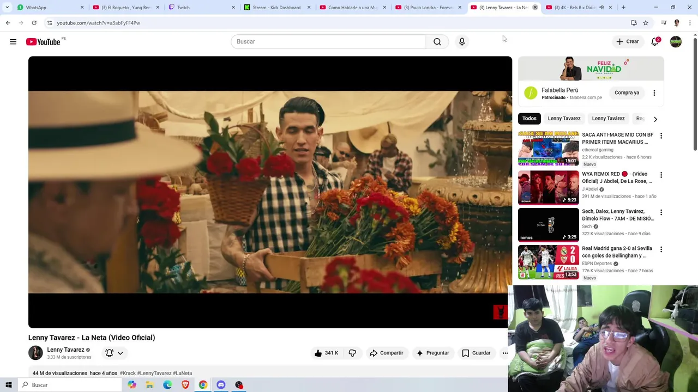Image resolution: width=698 pixels, height=392 pixels.
Task: Open Windows Start menu
Action: click(8, 385)
